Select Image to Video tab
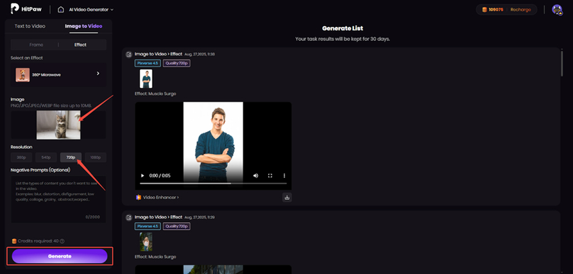Viewport: 573px width, 274px height. pos(84,26)
